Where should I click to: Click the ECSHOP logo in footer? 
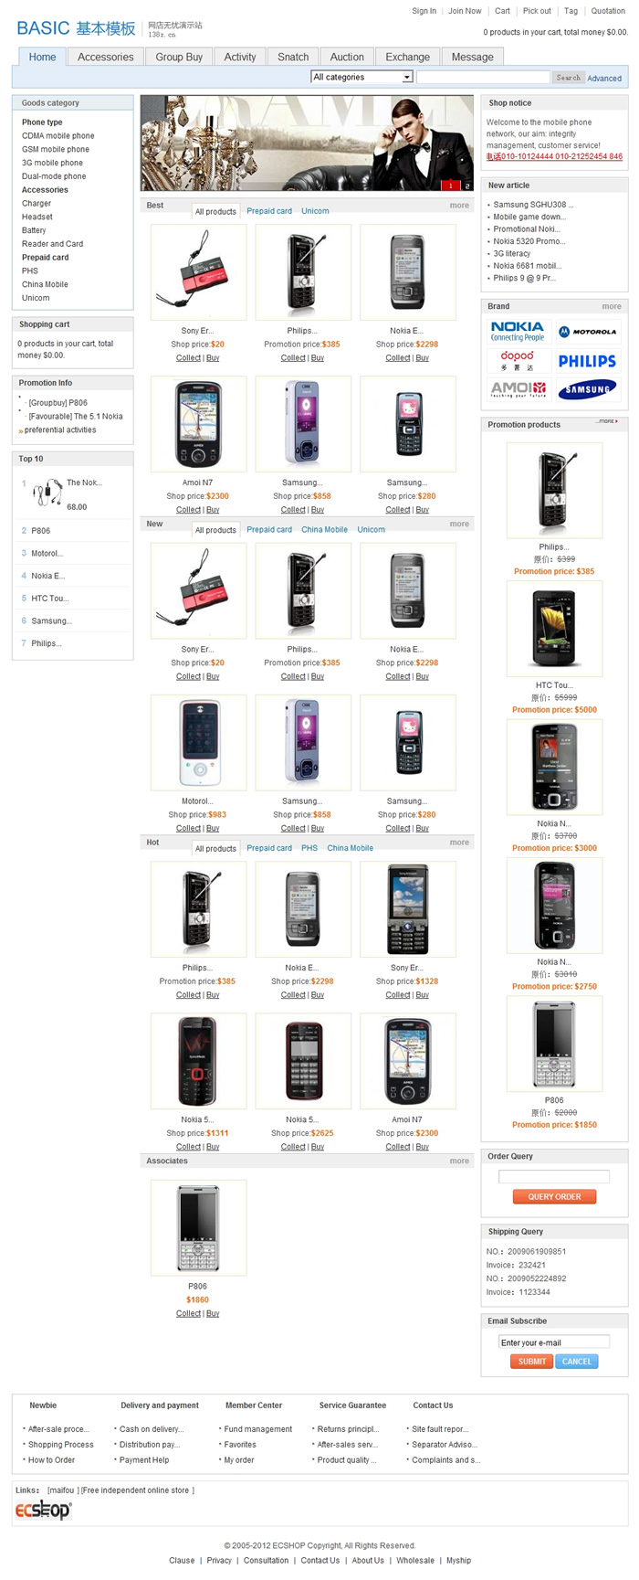tap(43, 1510)
